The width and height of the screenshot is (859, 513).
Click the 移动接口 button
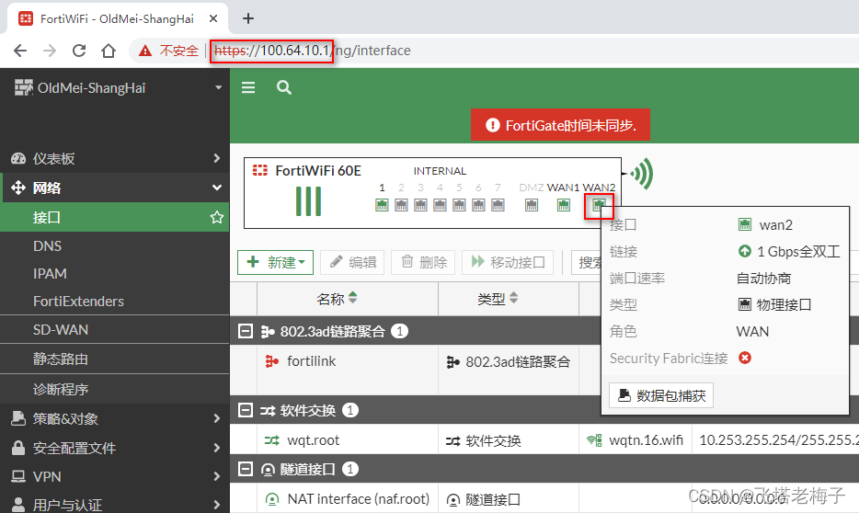(508, 262)
